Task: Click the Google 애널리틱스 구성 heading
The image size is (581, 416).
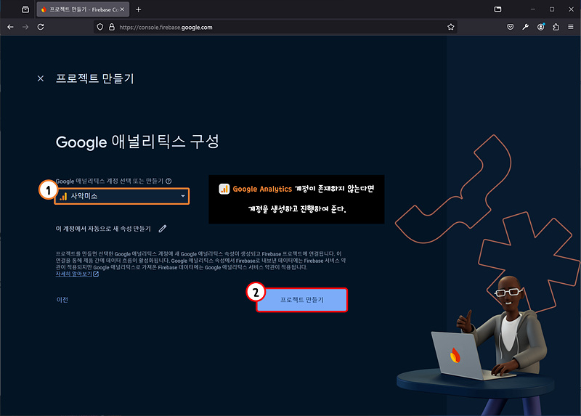Action: point(137,142)
